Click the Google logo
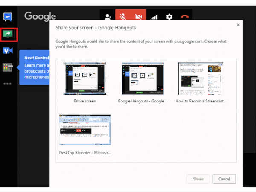This screenshot has height=192, width=256. (40, 17)
